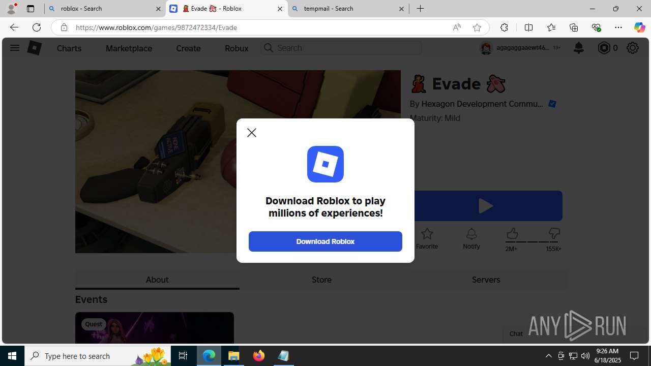Open the volume control
Image resolution: width=651 pixels, height=366 pixels.
[x=585, y=356]
